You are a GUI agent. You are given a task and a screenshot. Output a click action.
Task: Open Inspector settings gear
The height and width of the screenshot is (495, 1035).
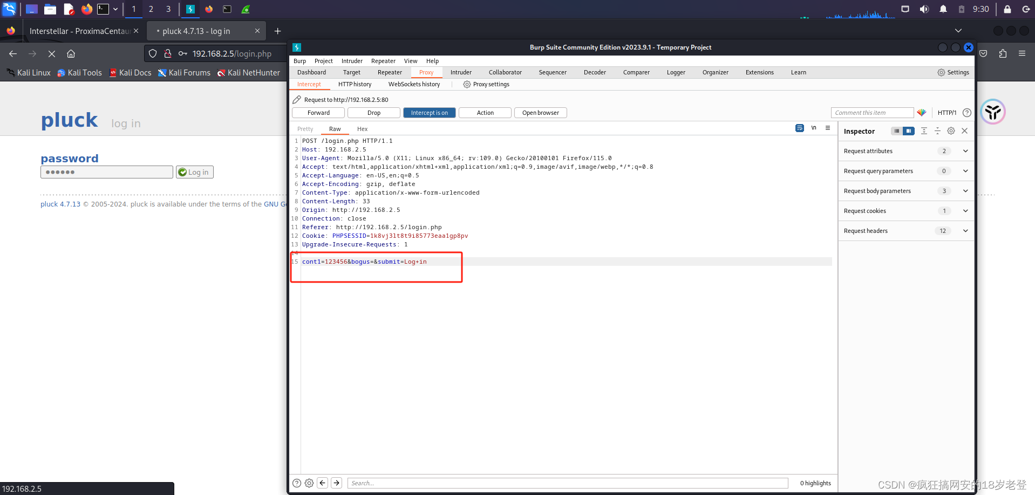tap(951, 131)
